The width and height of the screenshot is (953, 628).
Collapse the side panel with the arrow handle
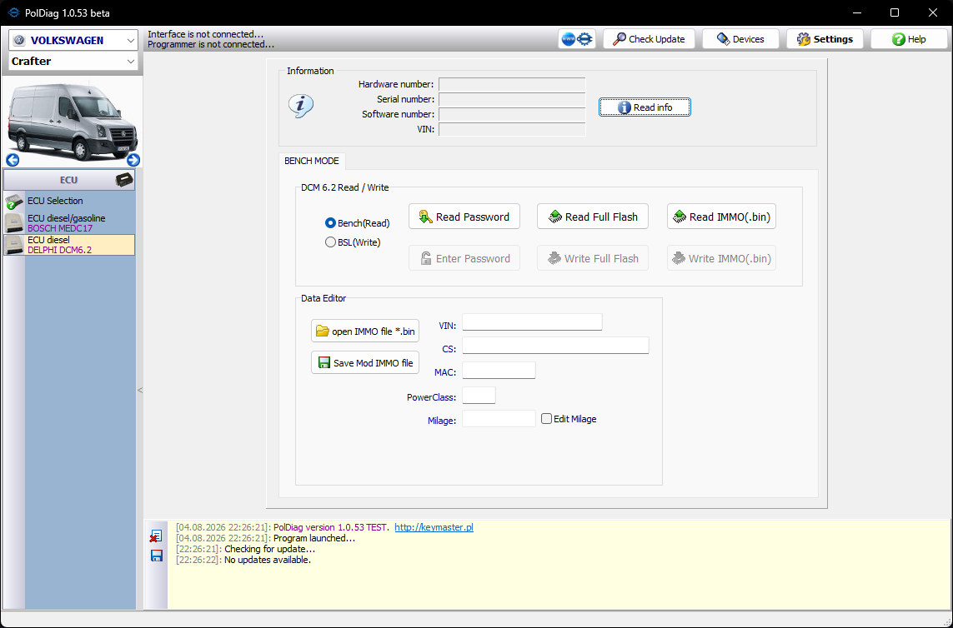tap(140, 390)
